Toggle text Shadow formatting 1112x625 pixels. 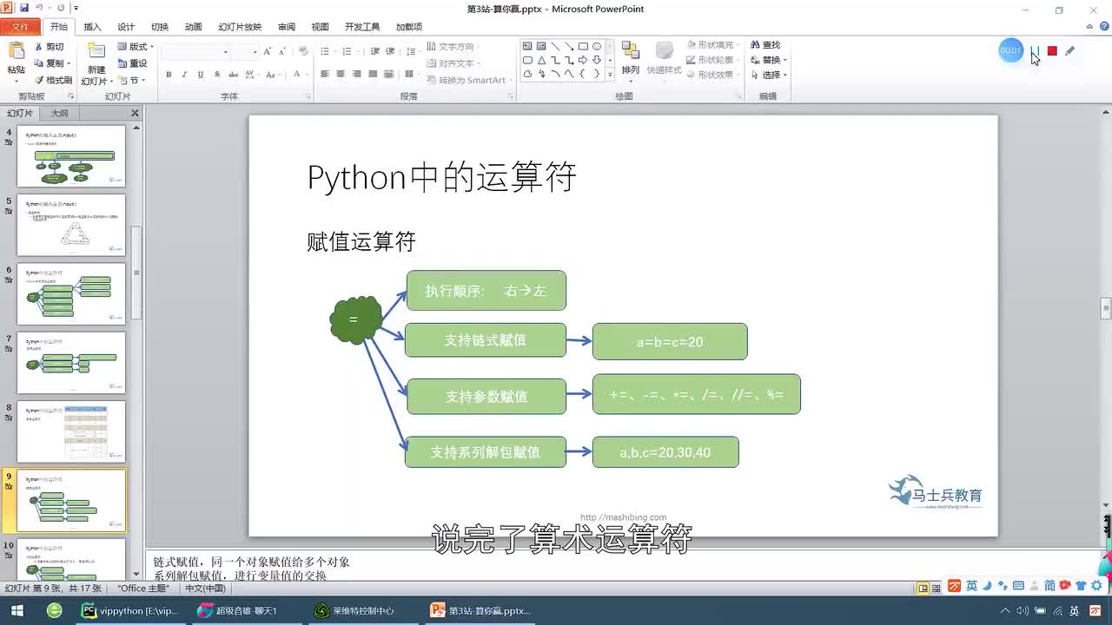216,75
